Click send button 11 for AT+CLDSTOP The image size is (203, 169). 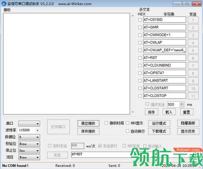(193, 96)
